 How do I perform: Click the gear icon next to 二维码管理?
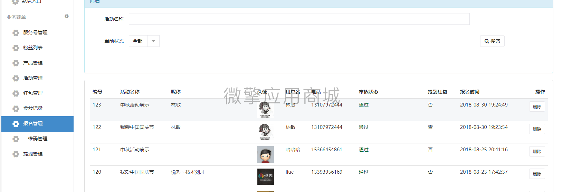[16, 139]
